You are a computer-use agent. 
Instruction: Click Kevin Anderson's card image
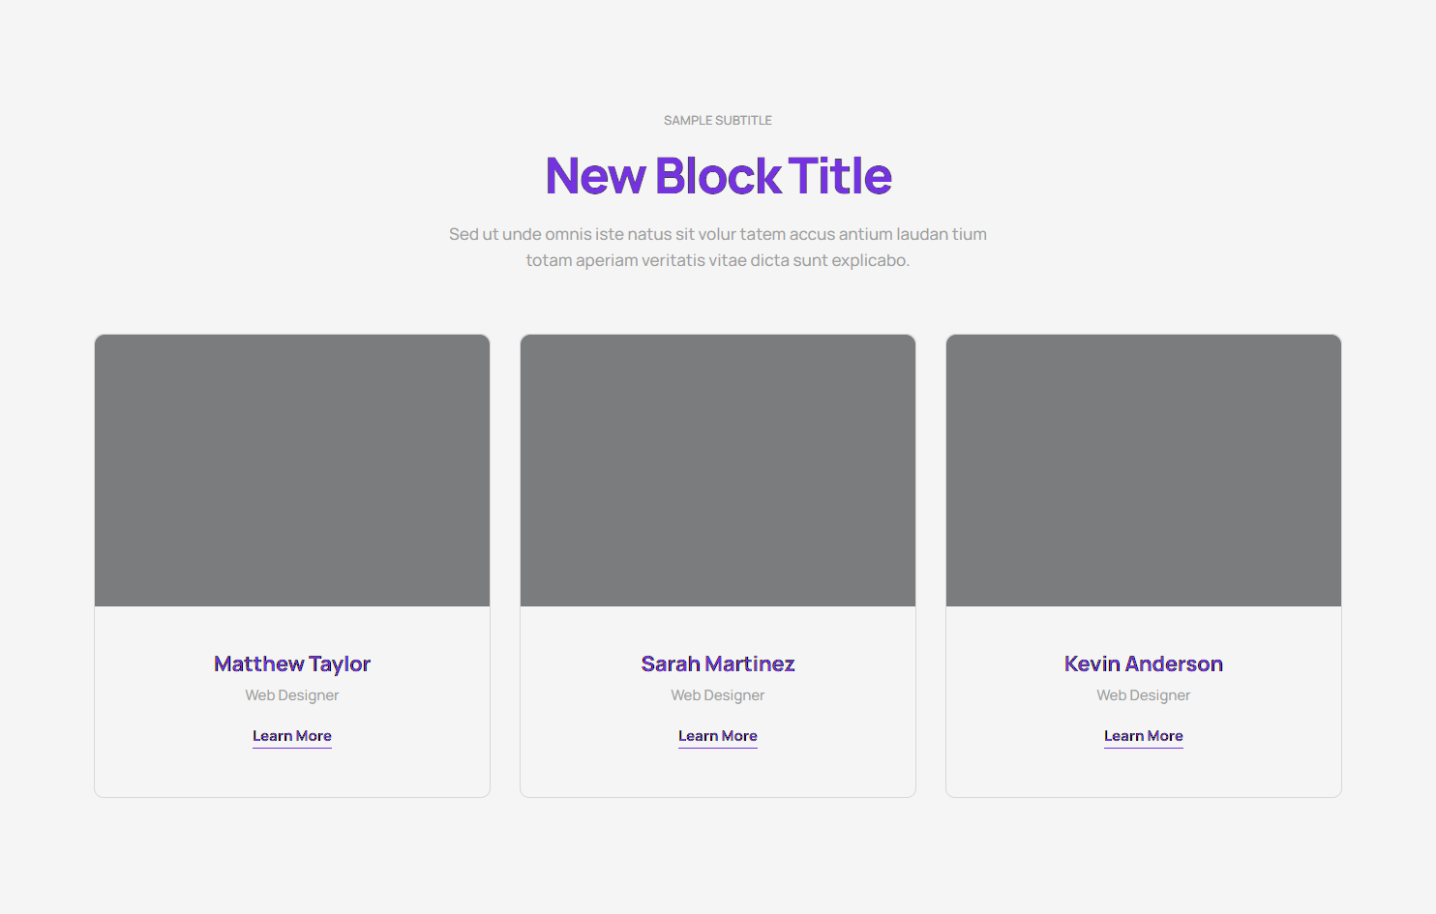click(1144, 470)
